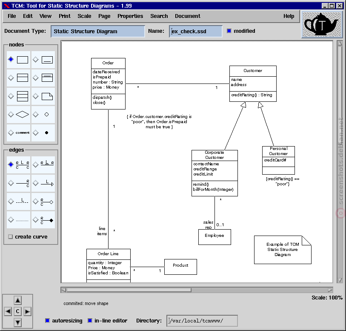Toggle the autoresizing option
The width and height of the screenshot is (346, 331).
click(47, 321)
